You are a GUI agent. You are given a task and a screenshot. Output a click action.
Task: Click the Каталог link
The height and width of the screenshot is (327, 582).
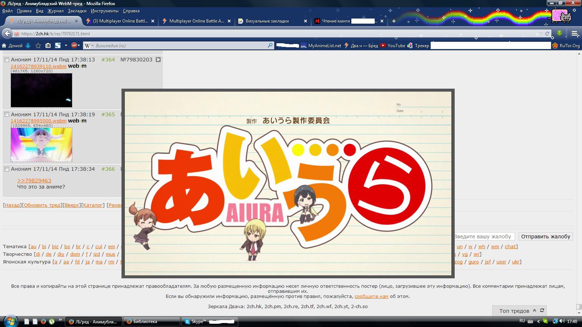point(93,205)
